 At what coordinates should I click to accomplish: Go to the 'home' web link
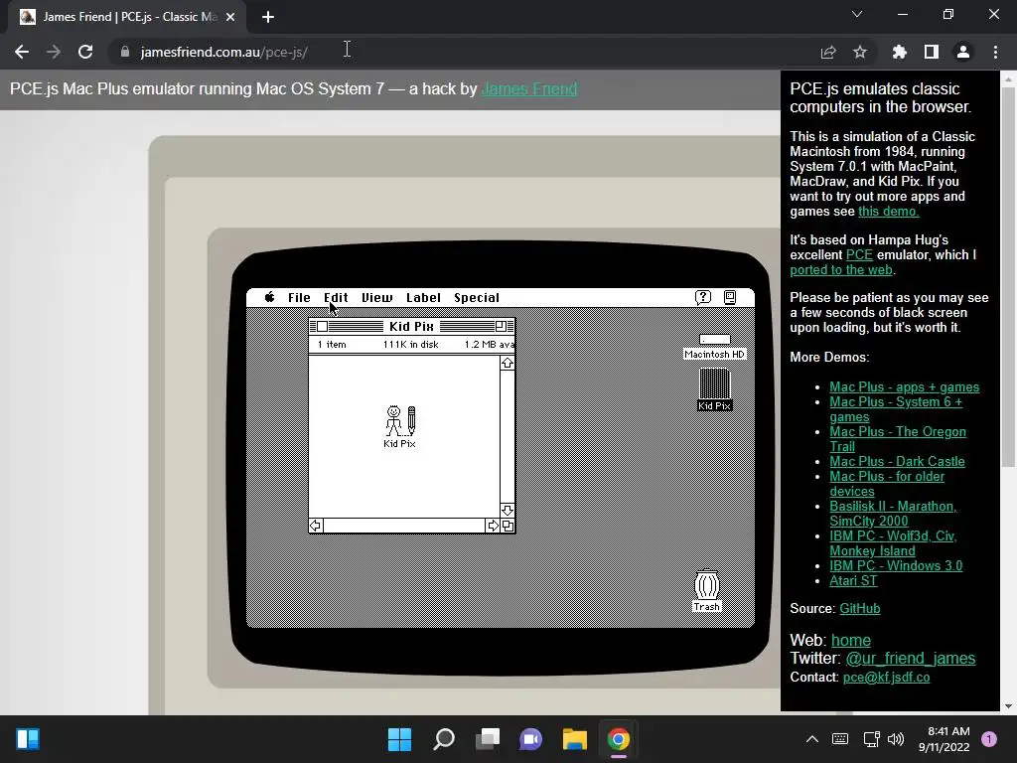(x=851, y=641)
